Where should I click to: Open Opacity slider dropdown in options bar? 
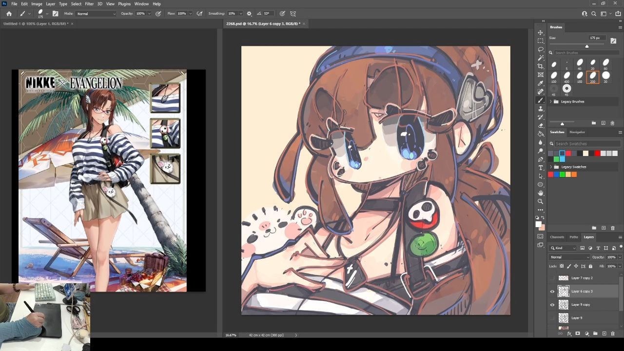tap(149, 14)
